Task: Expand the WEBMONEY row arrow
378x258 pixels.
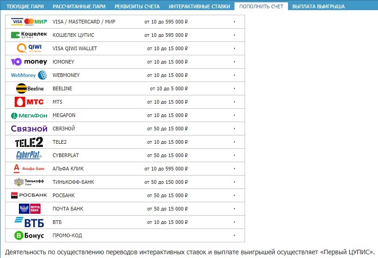Action: [x=234, y=75]
